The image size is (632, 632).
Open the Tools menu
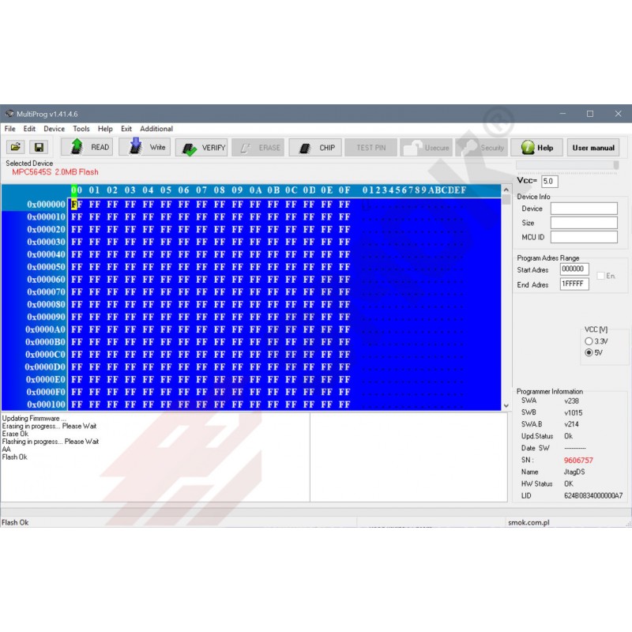tap(81, 129)
